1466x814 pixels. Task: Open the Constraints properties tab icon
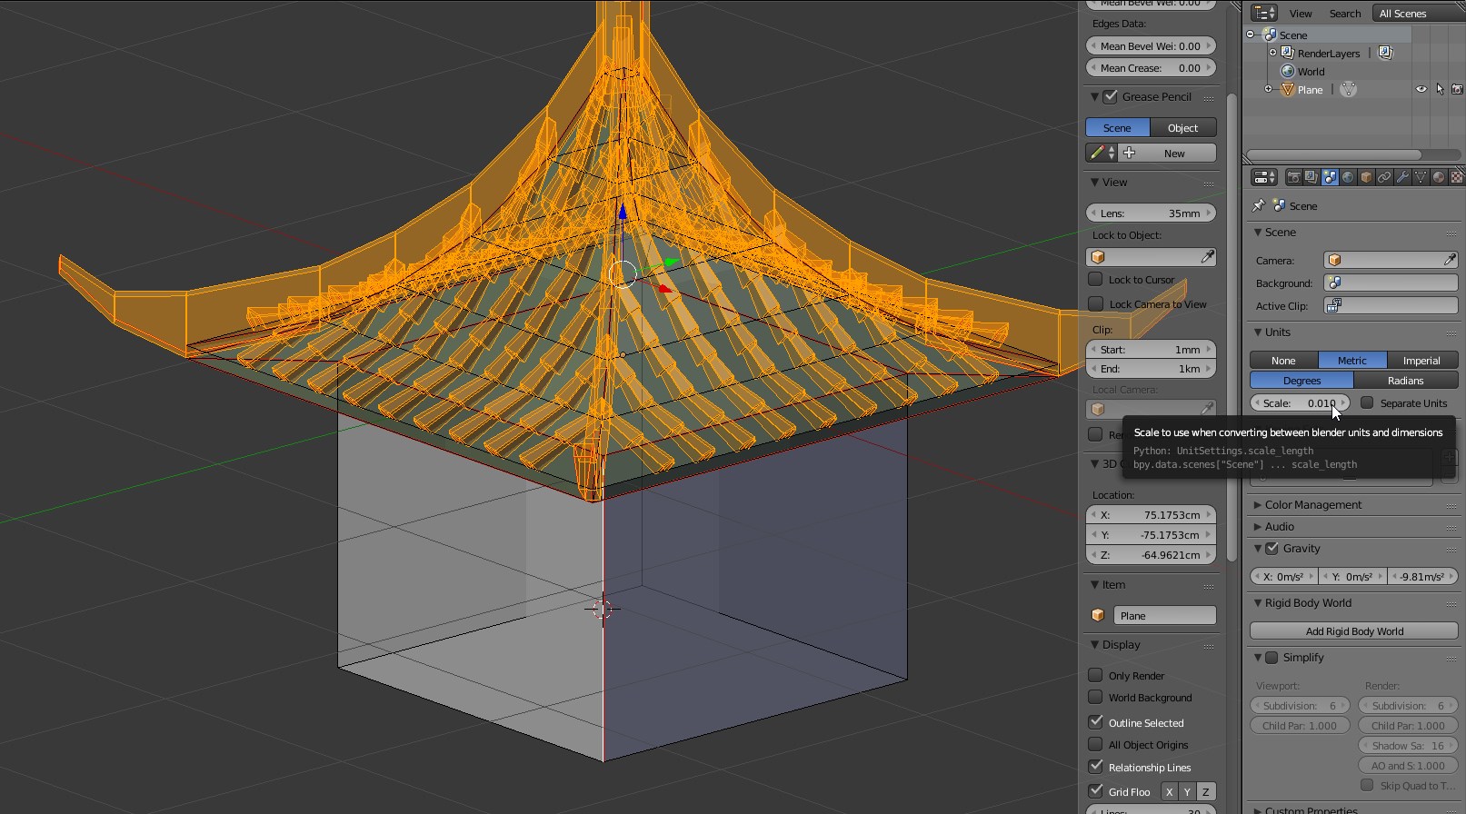(1384, 177)
